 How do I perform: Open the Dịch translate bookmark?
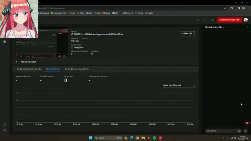(x=89, y=13)
